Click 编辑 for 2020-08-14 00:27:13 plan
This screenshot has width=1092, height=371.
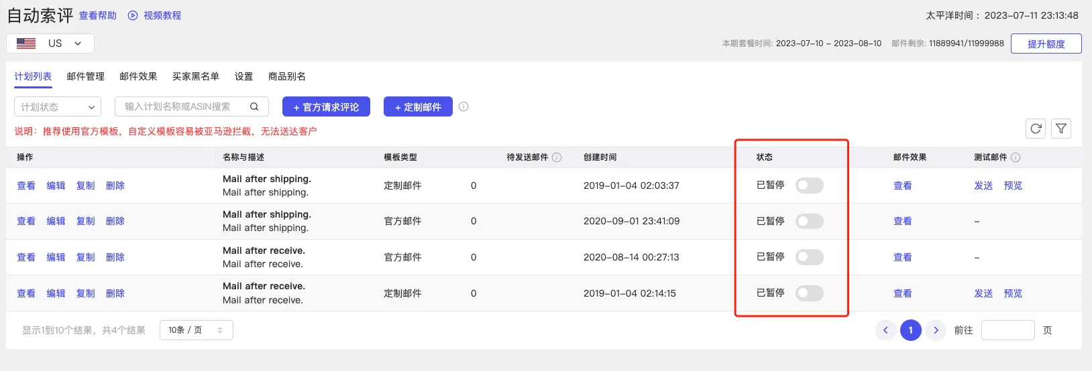56,257
